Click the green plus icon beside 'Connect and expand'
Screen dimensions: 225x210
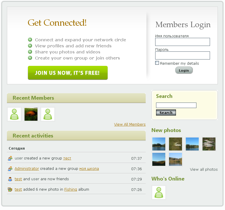[30, 40]
